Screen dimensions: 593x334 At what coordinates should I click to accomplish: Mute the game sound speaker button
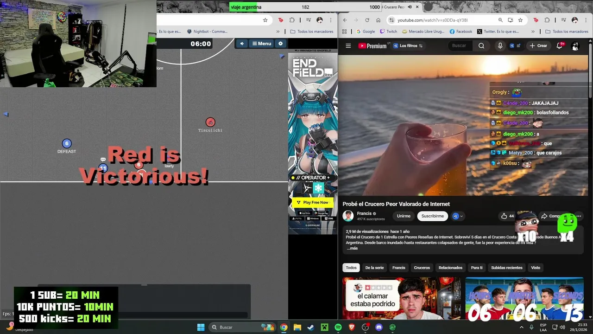click(242, 43)
